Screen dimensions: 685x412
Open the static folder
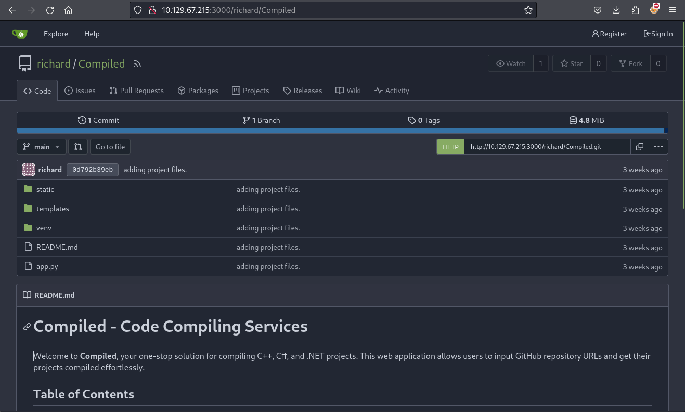[x=45, y=189]
